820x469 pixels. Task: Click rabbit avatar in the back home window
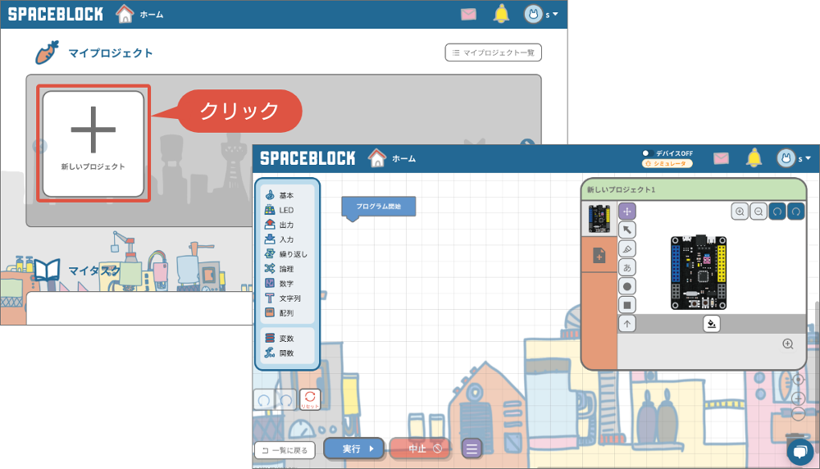click(x=534, y=14)
